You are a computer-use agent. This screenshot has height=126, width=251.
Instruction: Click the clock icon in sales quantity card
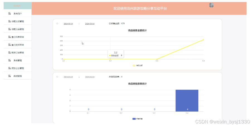[x=57, y=77]
